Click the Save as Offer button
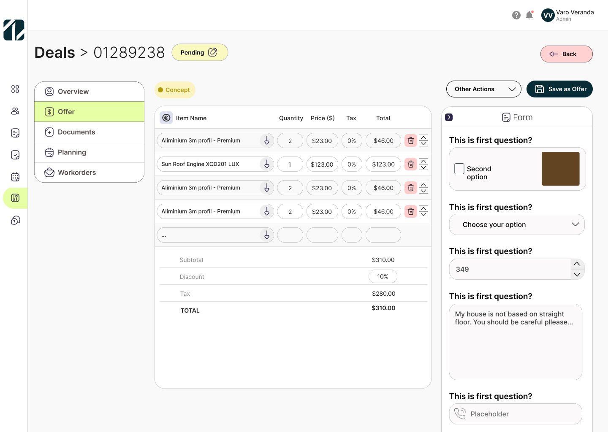 click(x=559, y=89)
